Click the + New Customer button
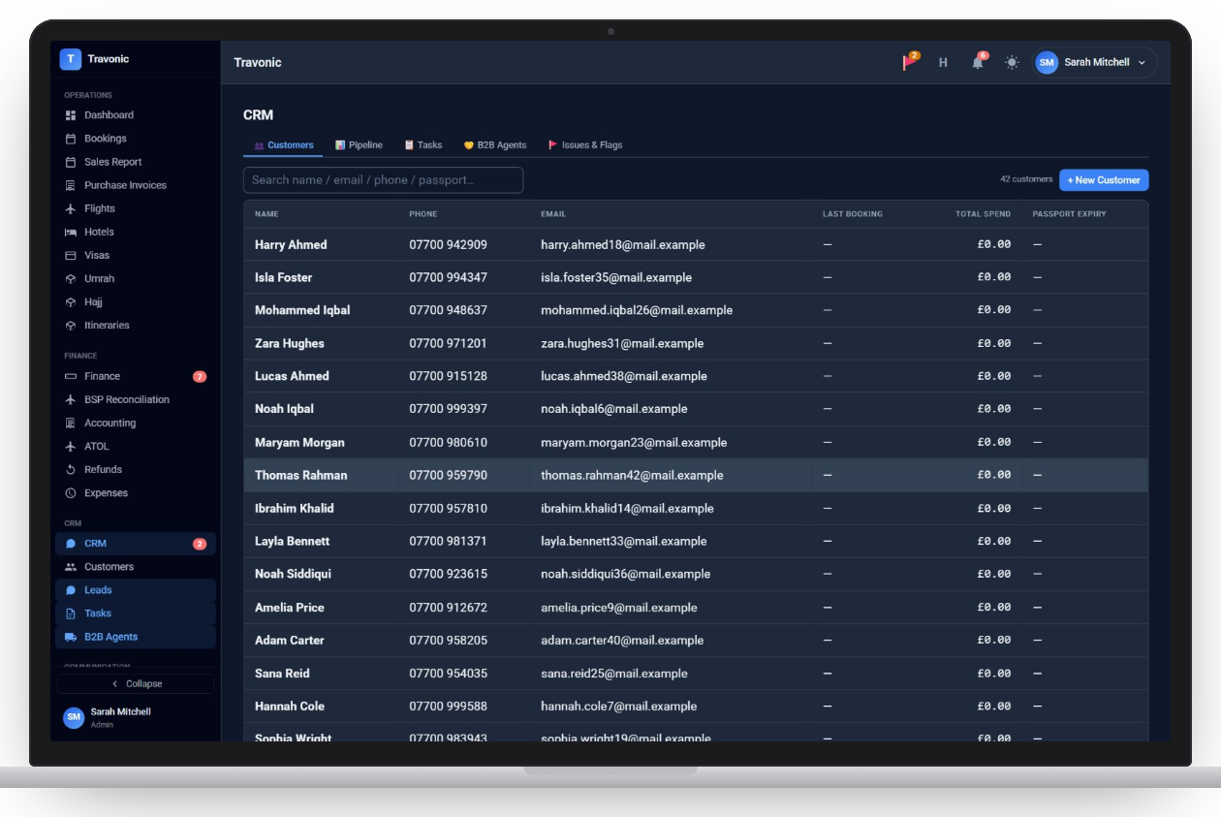Viewport: 1221px width, 817px height. click(x=1104, y=180)
